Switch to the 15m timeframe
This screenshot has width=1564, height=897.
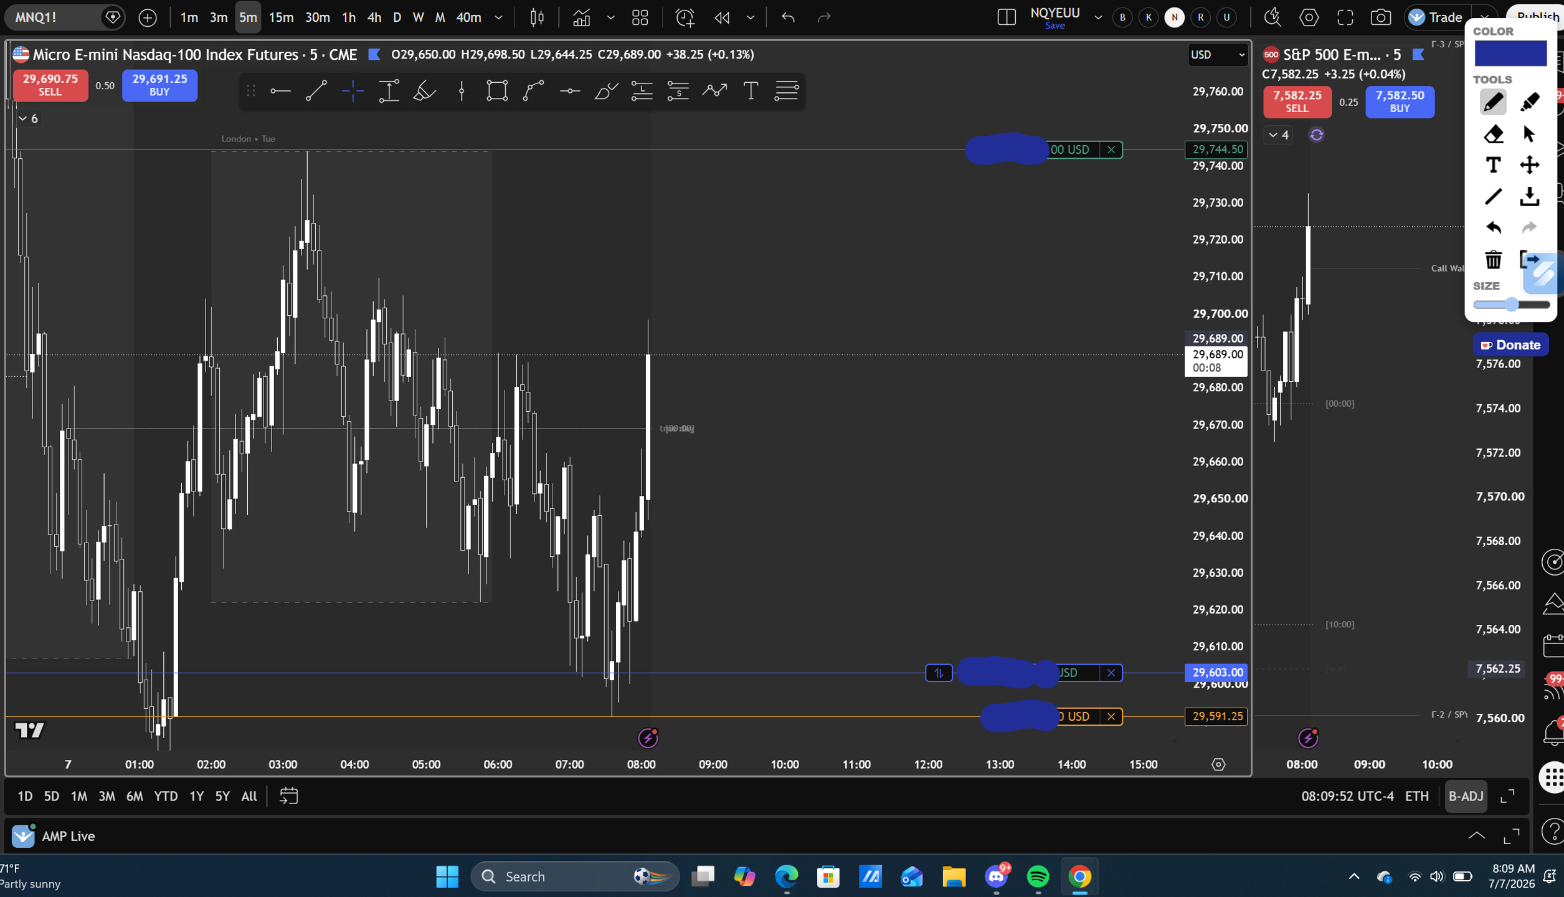point(281,17)
